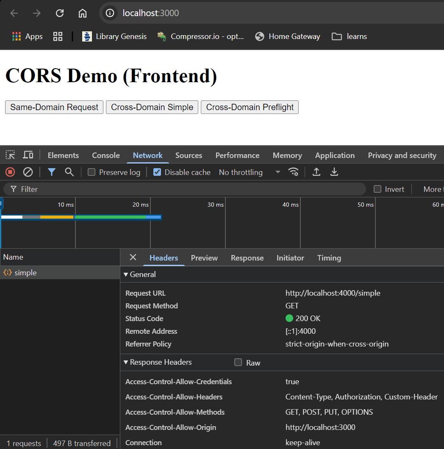The image size is (444, 449).
Task: Uncheck Disable cache
Action: pyautogui.click(x=158, y=172)
